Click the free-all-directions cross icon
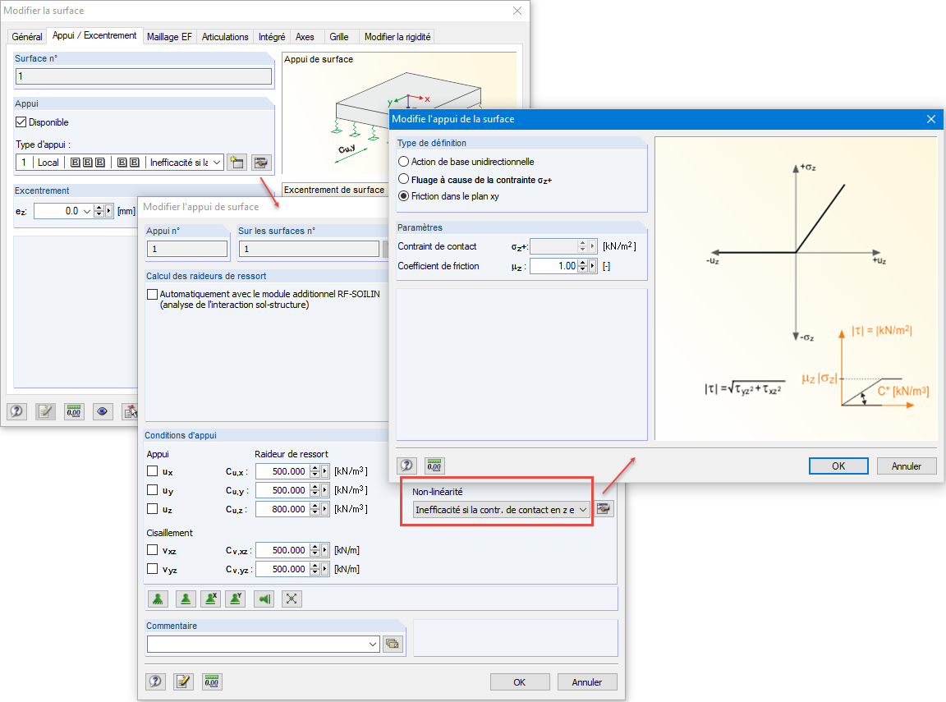Image resolution: width=946 pixels, height=702 pixels. point(292,599)
